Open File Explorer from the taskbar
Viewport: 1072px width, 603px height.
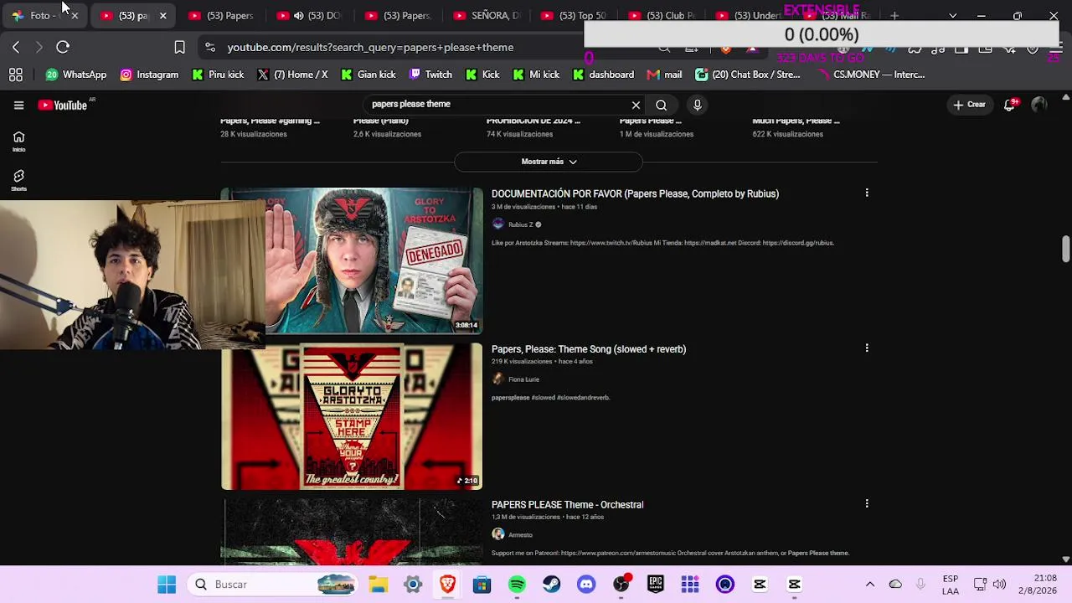(379, 585)
